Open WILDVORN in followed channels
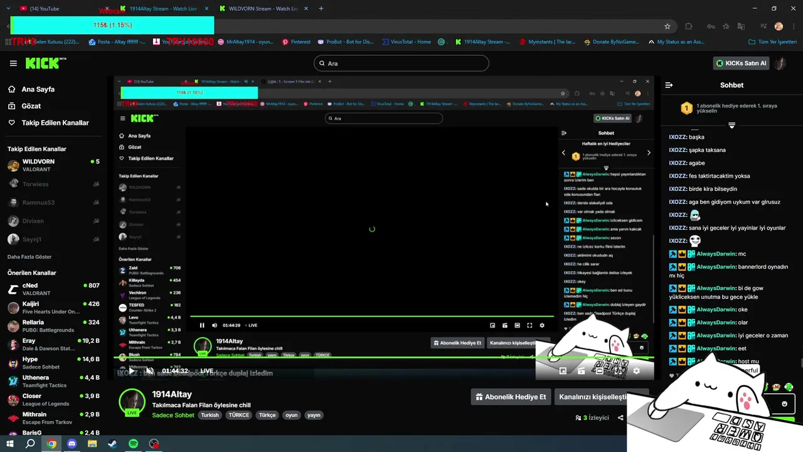803x452 pixels. [x=53, y=166]
